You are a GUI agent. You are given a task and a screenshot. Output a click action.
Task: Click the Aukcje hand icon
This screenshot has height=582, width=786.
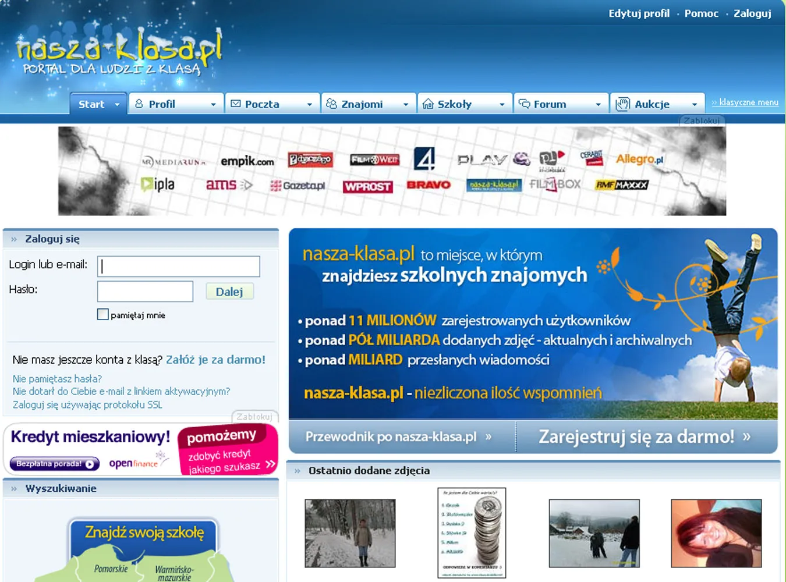tap(622, 103)
